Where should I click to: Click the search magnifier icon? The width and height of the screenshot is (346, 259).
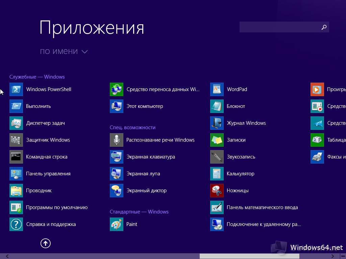pyautogui.click(x=324, y=27)
